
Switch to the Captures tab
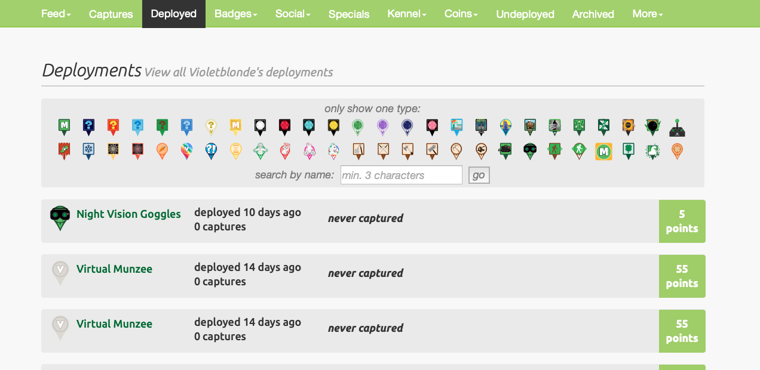click(111, 14)
